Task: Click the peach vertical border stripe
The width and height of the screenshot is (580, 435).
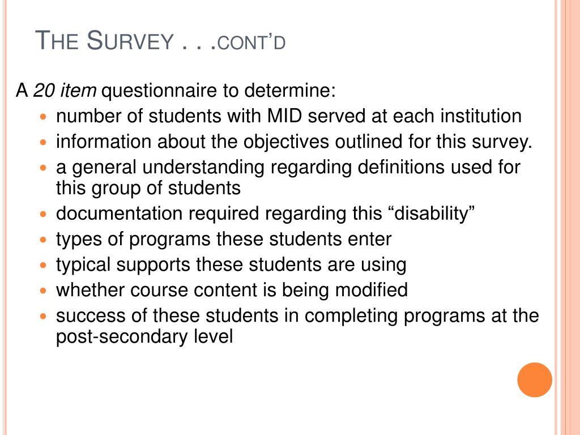Action: point(568,217)
